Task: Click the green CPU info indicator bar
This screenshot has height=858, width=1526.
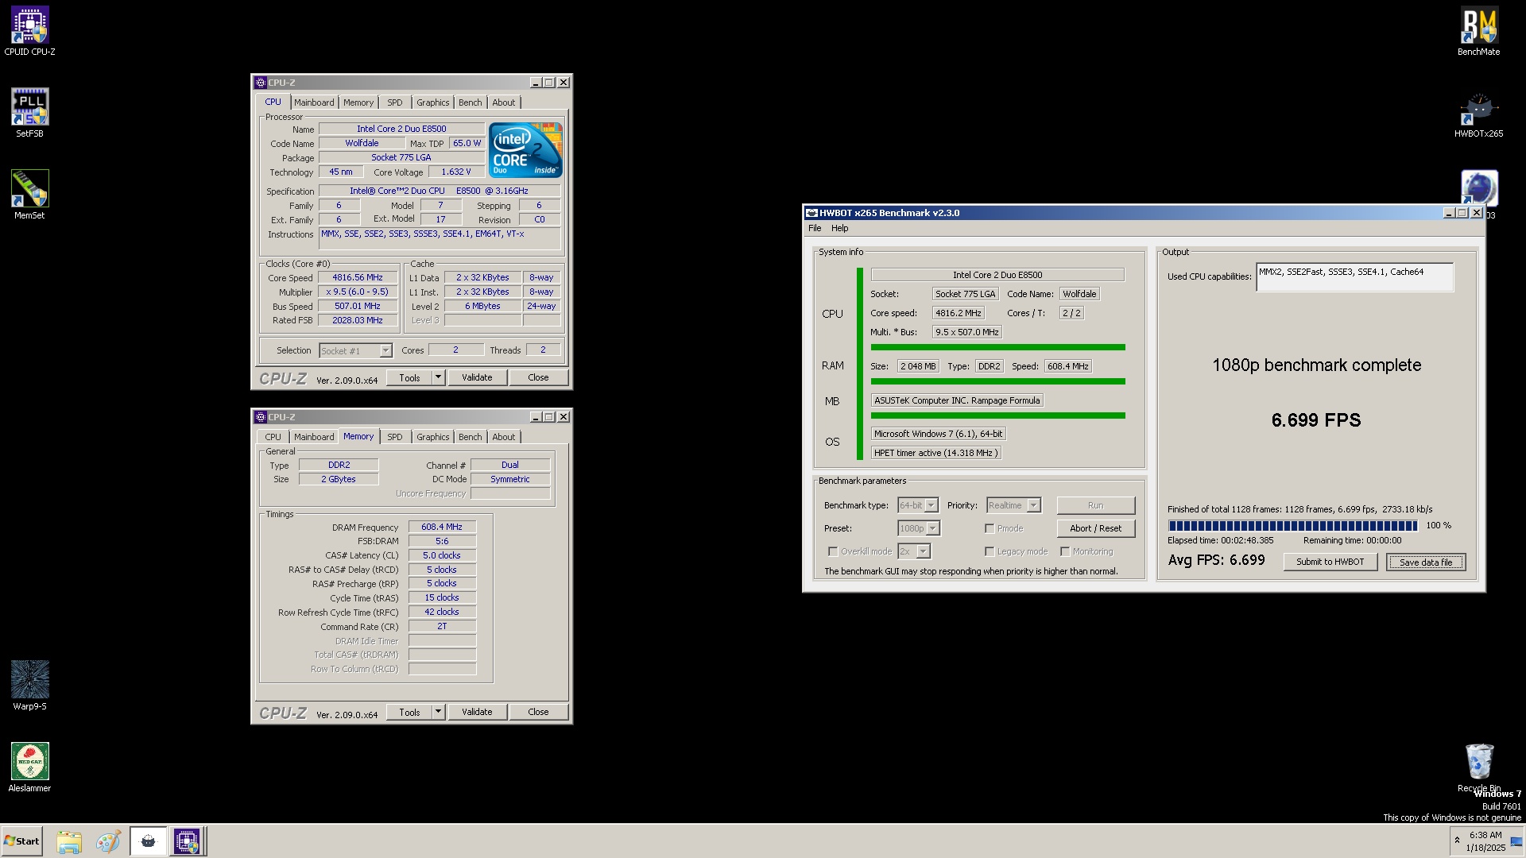Action: click(x=997, y=347)
